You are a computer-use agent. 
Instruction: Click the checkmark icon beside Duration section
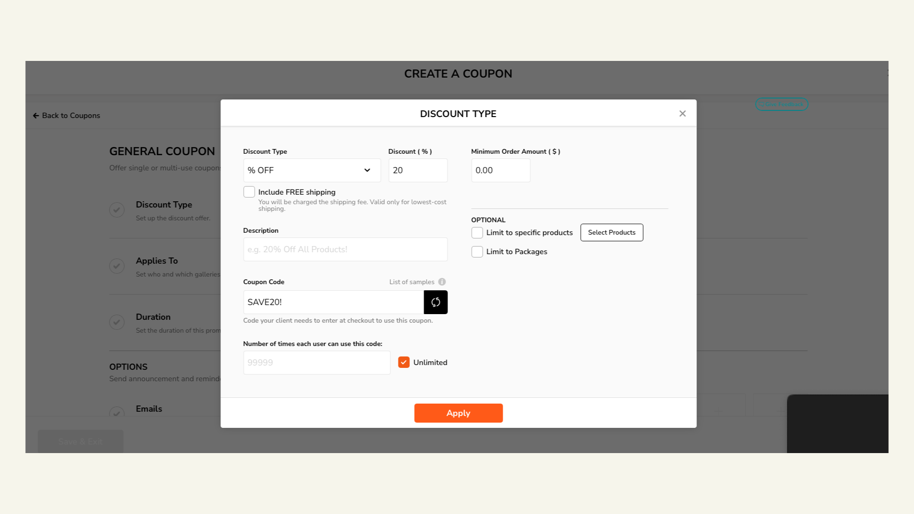tap(117, 322)
